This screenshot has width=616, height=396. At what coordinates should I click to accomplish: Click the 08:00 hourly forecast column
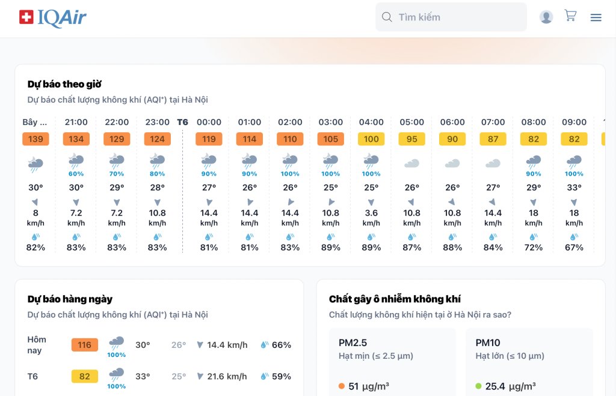tap(534, 183)
